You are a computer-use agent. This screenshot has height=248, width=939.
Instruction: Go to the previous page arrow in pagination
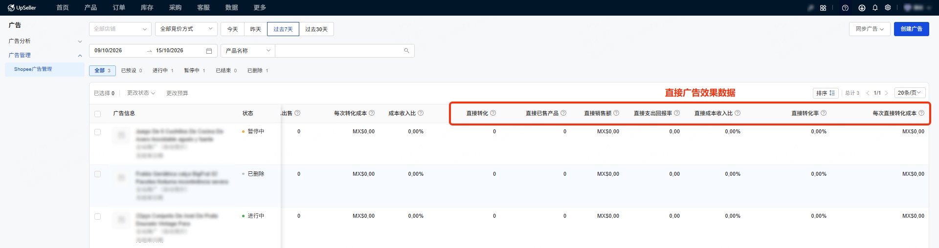[x=868, y=93]
